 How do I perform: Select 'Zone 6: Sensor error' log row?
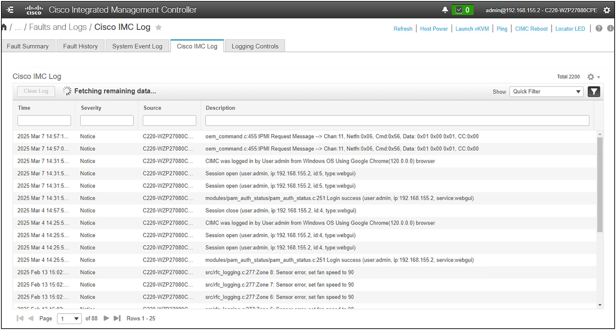[305, 297]
